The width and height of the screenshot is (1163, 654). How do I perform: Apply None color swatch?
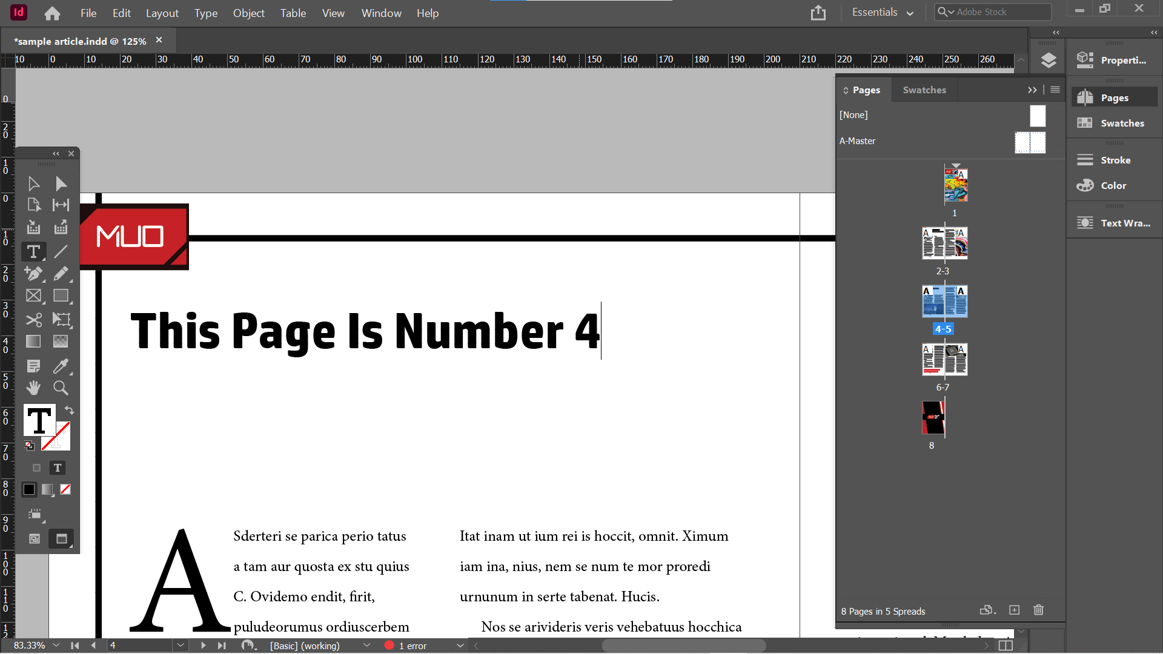[x=65, y=489]
